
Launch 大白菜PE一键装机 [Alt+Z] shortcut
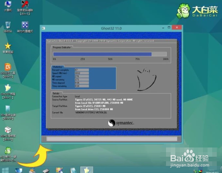[x=8, y=154]
